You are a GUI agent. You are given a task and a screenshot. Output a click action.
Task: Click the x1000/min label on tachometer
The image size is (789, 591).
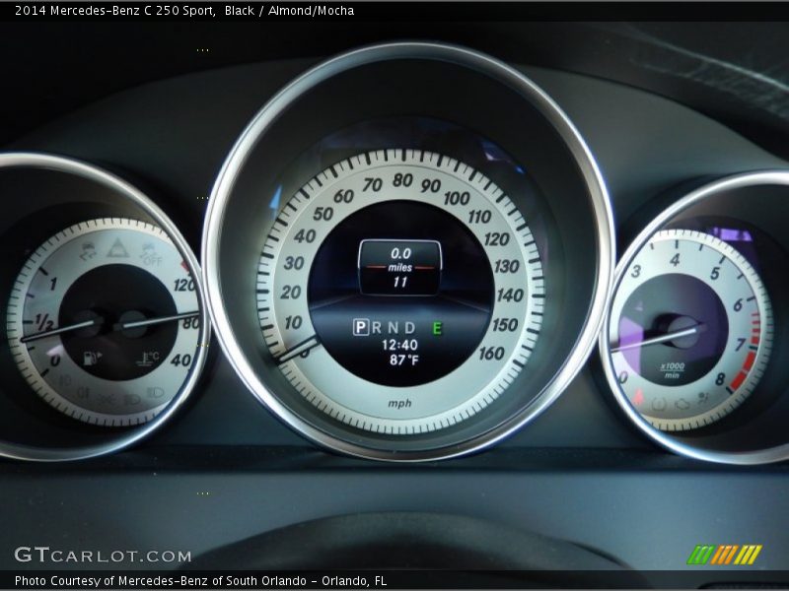tap(672, 370)
